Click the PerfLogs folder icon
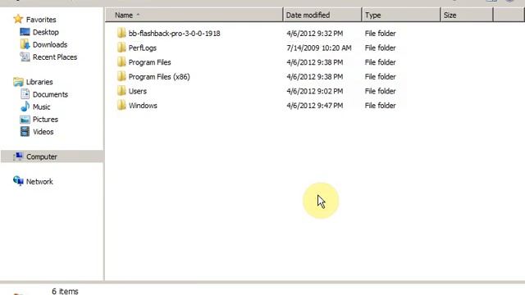The height and width of the screenshot is (295, 525). [121, 48]
